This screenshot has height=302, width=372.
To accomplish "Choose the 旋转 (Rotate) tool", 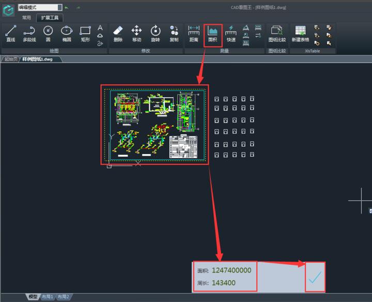I will (156, 34).
